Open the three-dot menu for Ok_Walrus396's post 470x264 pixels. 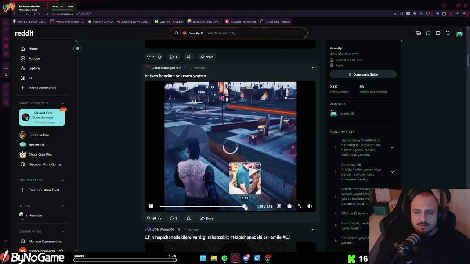[314, 229]
